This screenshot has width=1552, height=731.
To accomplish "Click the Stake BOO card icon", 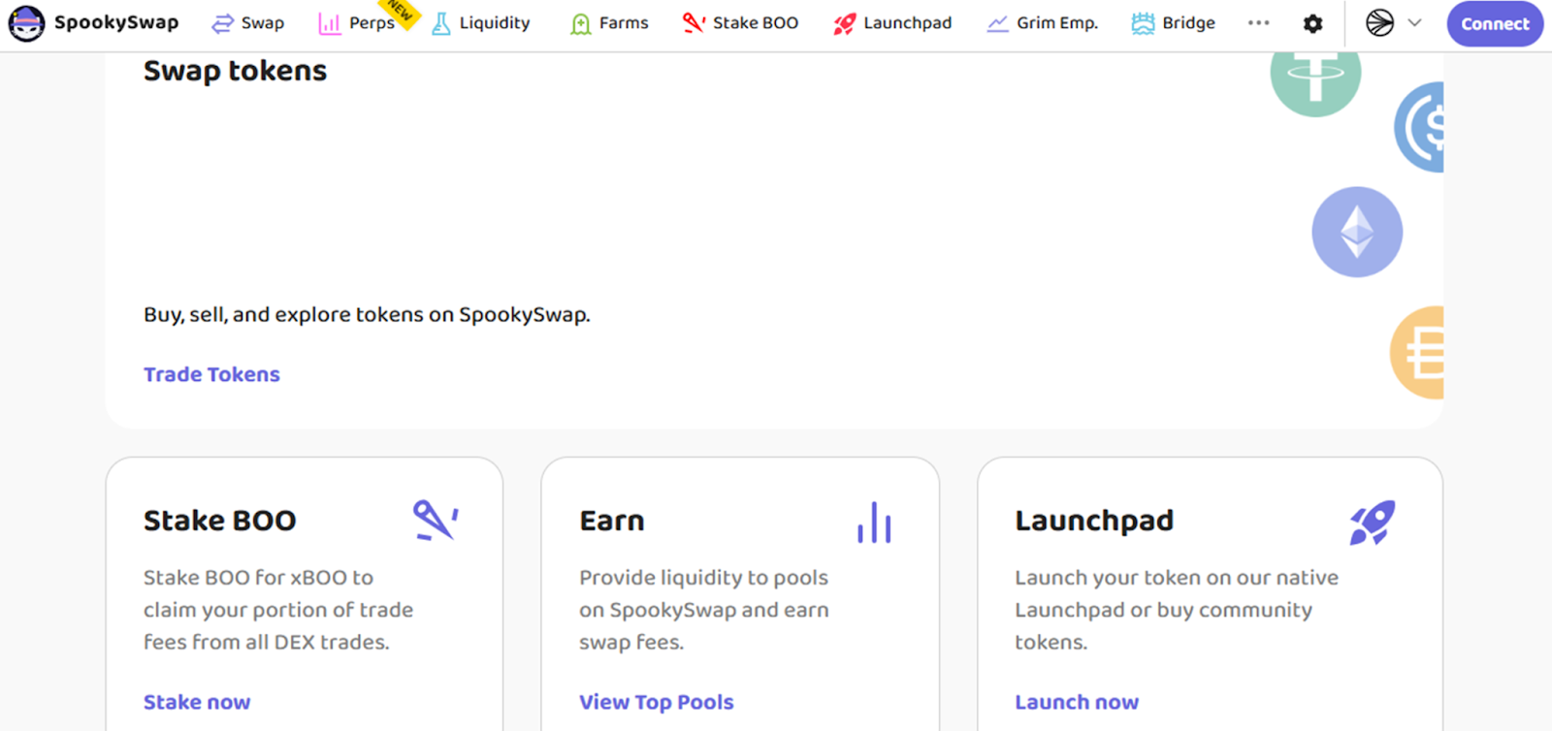I will 436,521.
